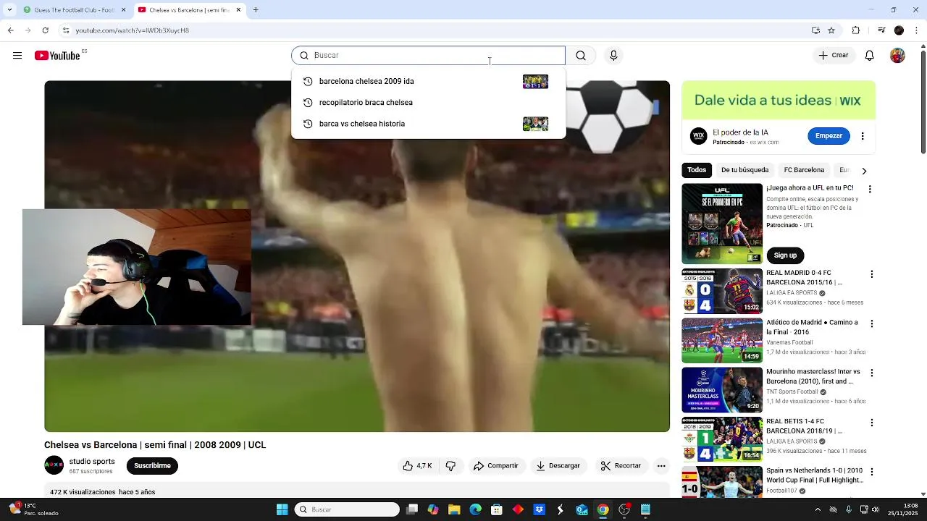Viewport: 927px width, 521px height.
Task: Click Sign up on the UFL ad
Action: pos(785,255)
